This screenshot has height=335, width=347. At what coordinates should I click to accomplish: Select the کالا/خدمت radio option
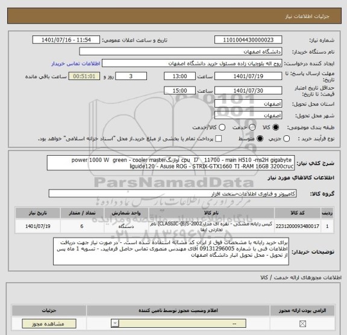click(222, 128)
